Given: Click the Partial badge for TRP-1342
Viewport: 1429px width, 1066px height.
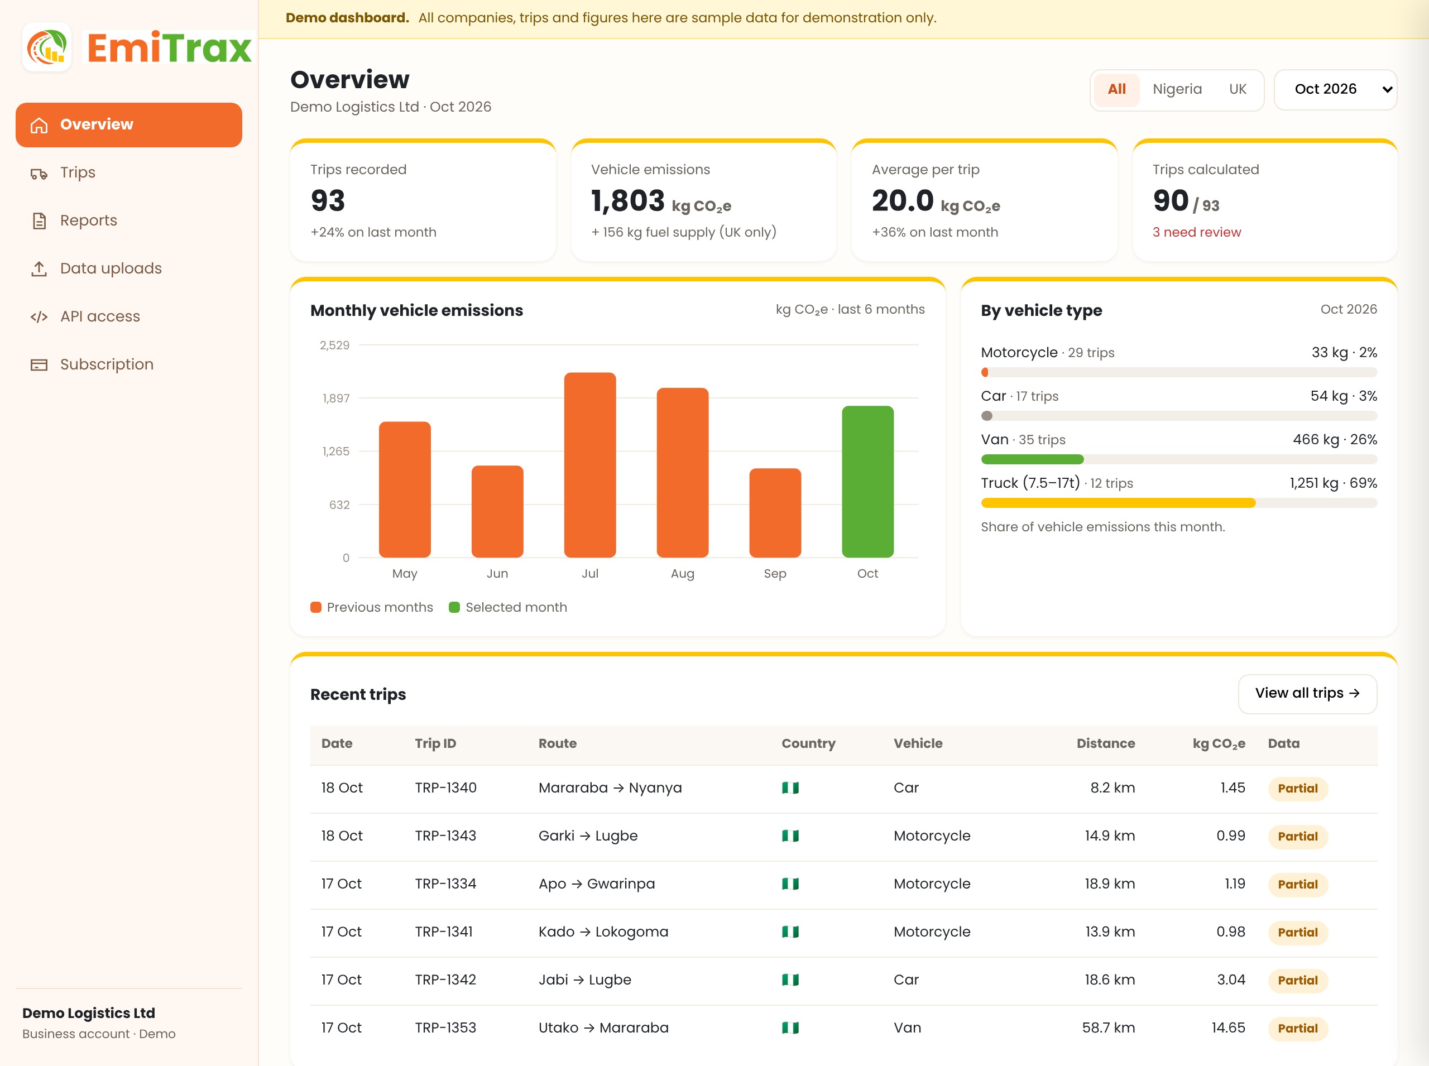Looking at the screenshot, I should pos(1297,981).
